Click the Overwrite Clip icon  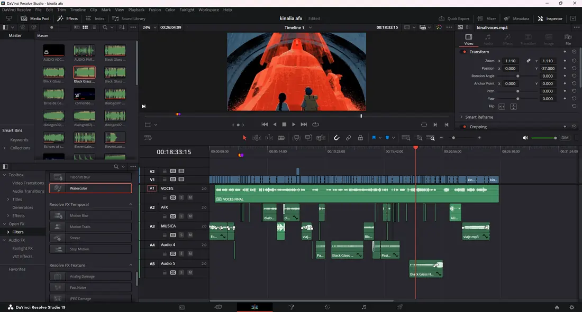coord(308,138)
